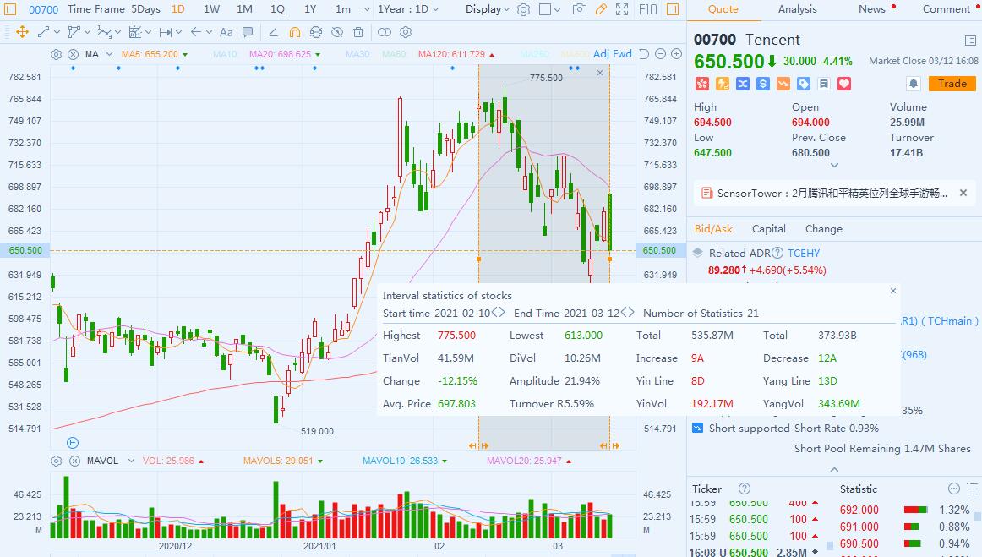Open the Display dropdown menu
The height and width of the screenshot is (557, 982).
(x=488, y=9)
